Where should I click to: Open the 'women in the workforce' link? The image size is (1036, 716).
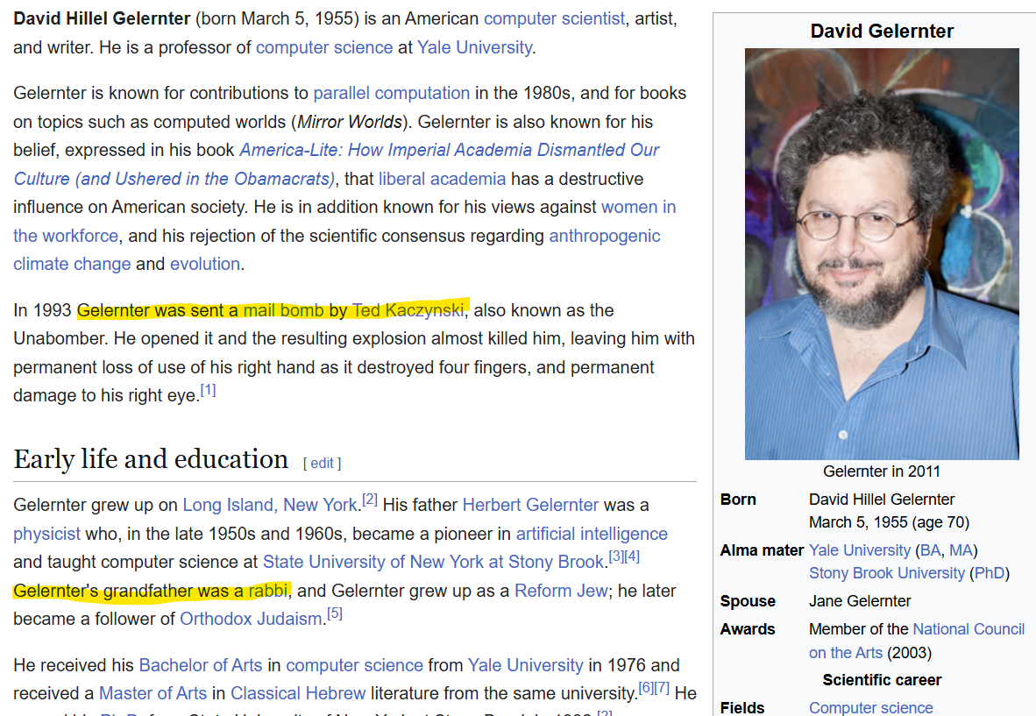click(638, 208)
